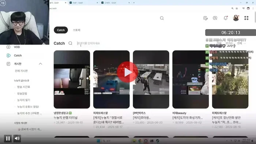Open title link [캐치]도지야 화성가자
The width and height of the screenshot is (256, 144).
pos(188,118)
